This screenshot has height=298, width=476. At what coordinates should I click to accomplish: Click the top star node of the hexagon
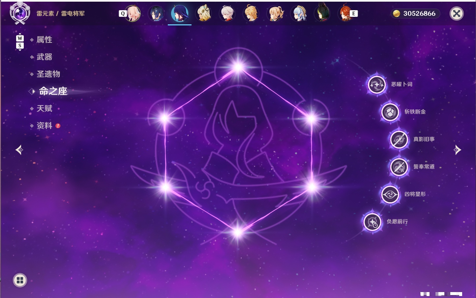(x=238, y=68)
